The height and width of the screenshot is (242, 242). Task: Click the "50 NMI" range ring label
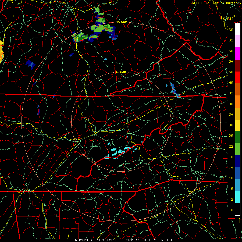point(121,72)
